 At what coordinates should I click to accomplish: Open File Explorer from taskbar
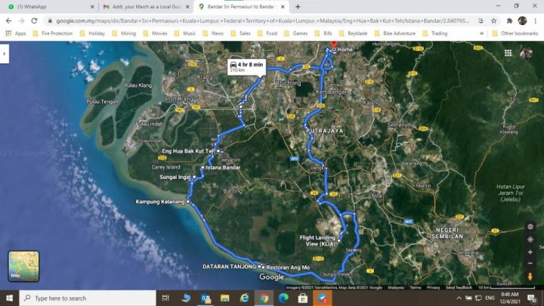pos(225,298)
